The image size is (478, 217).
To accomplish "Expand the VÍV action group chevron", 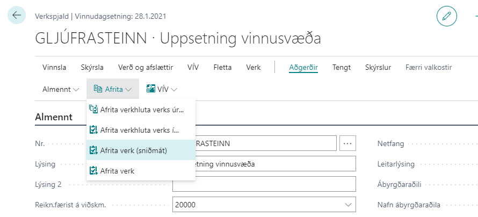I will pyautogui.click(x=174, y=90).
